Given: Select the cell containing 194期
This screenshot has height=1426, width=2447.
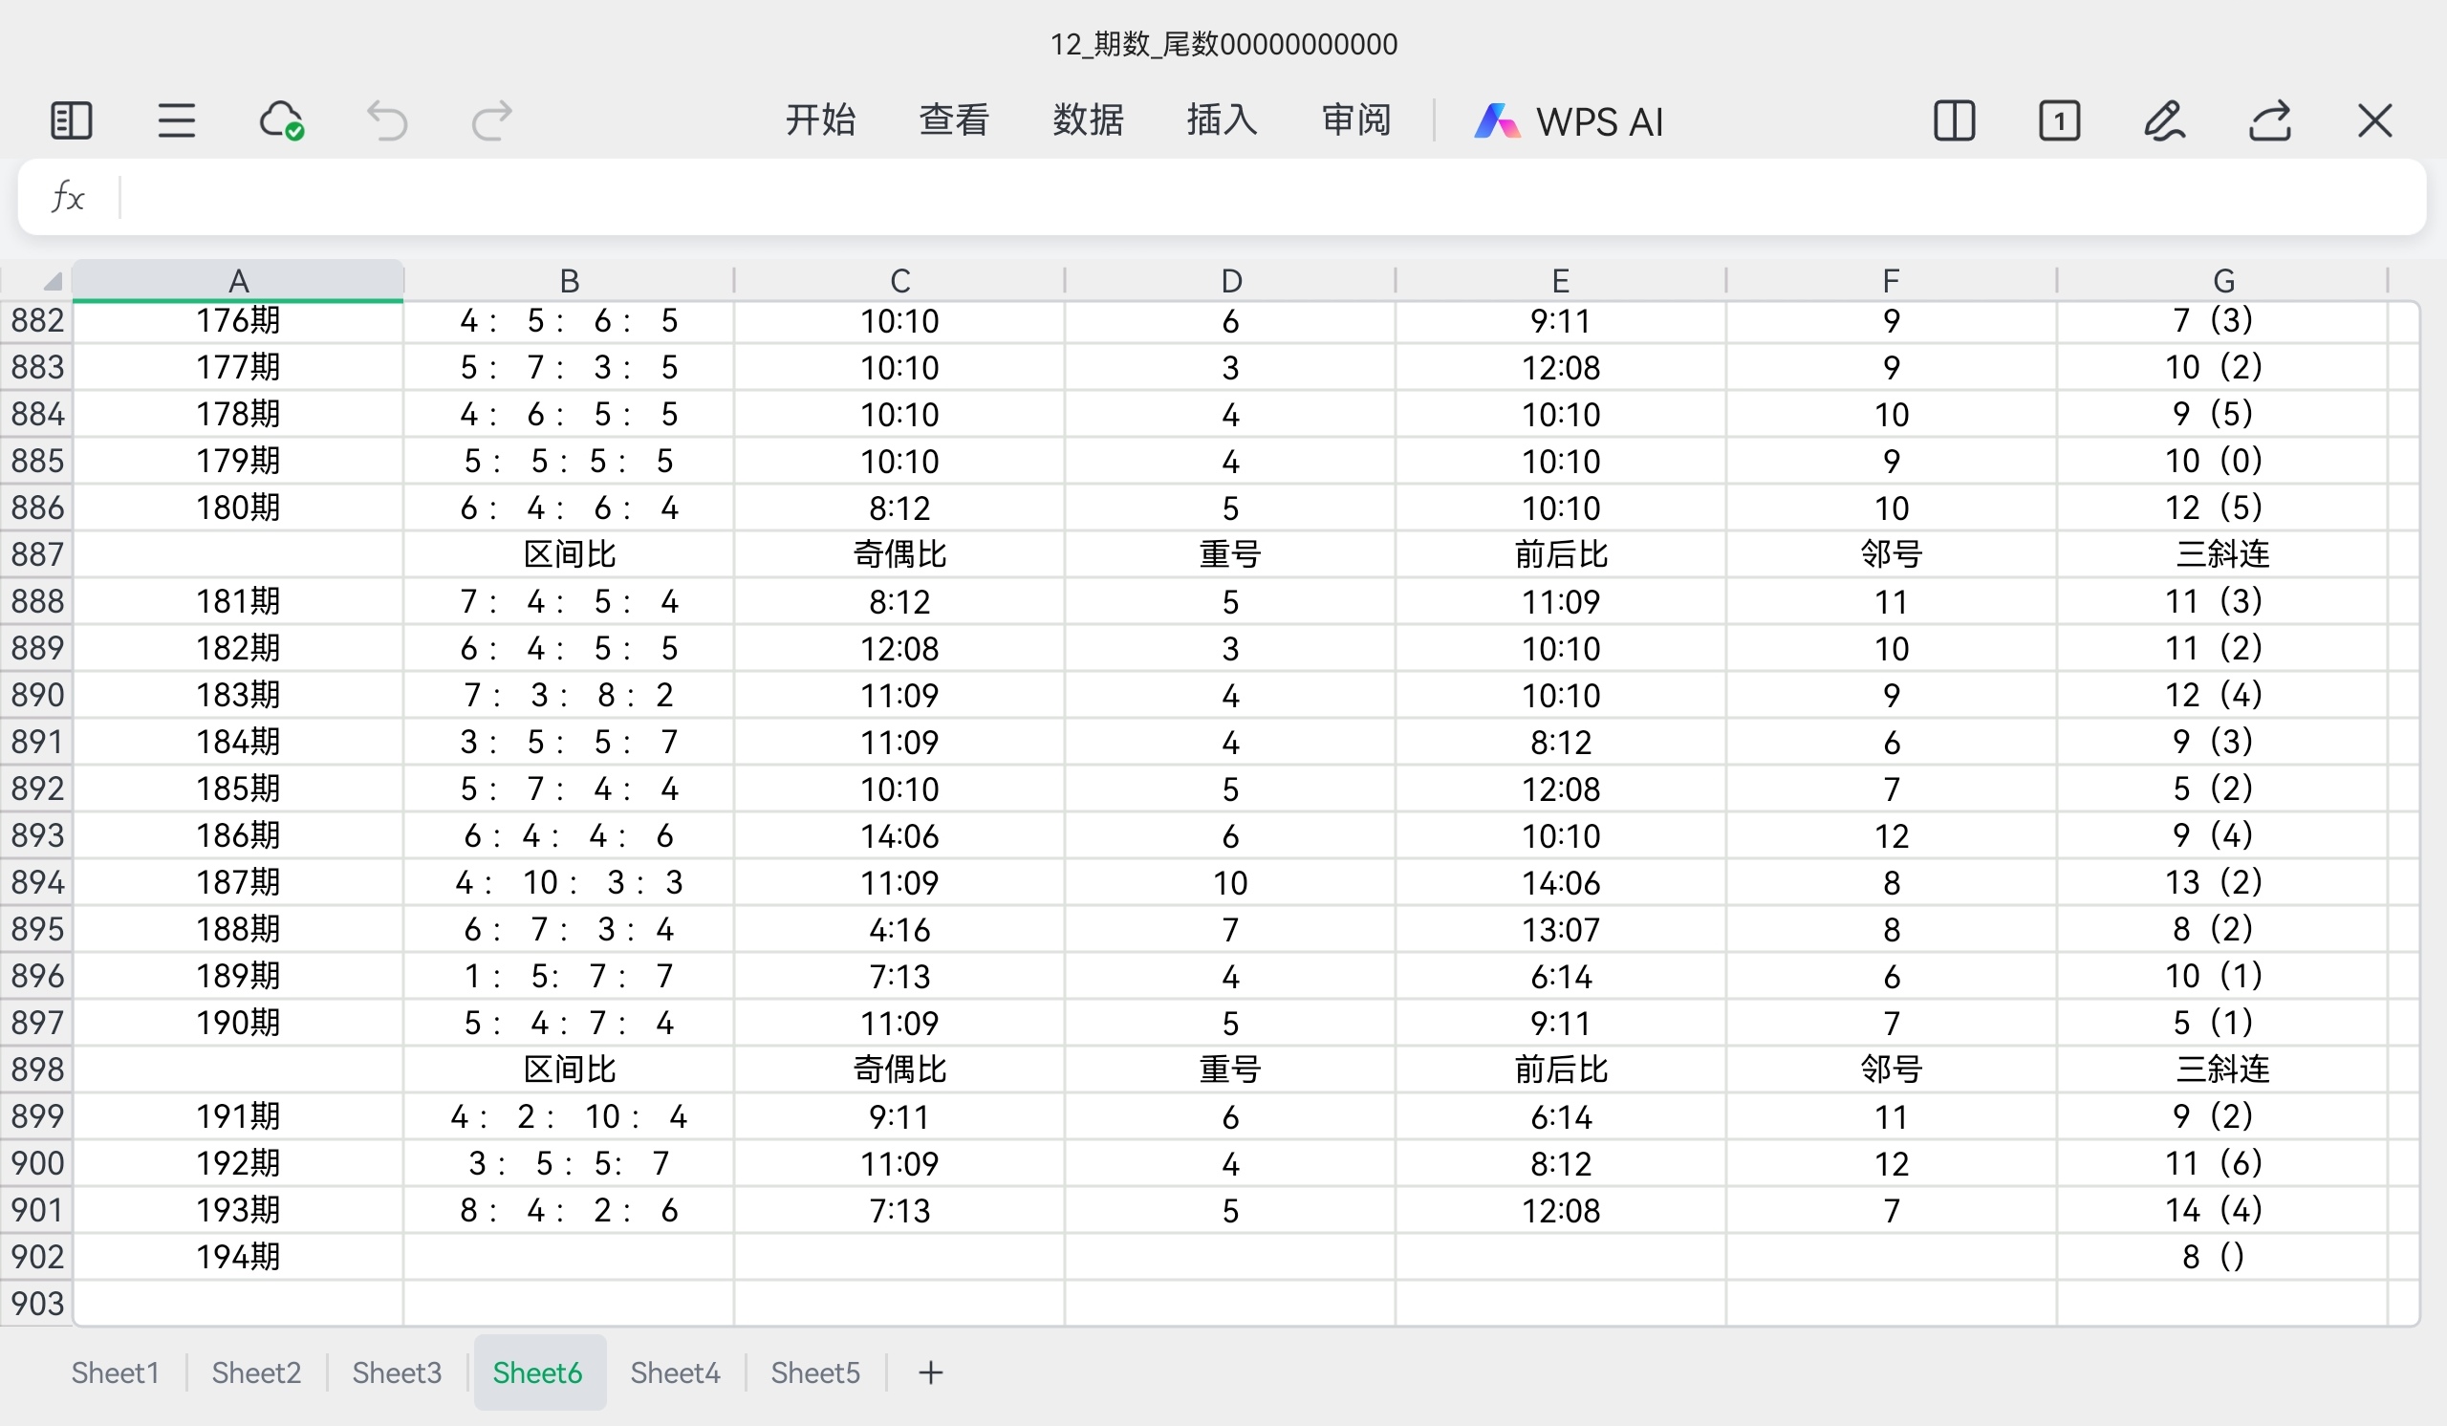Looking at the screenshot, I should (239, 1256).
